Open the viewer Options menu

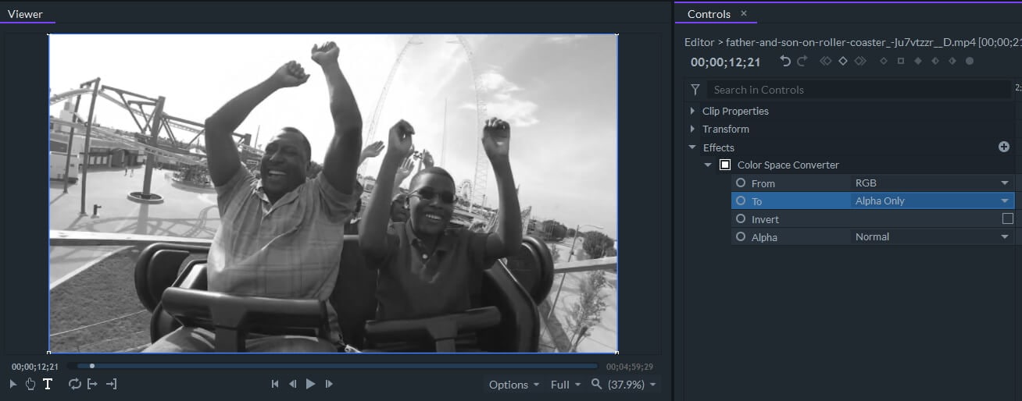pyautogui.click(x=513, y=385)
